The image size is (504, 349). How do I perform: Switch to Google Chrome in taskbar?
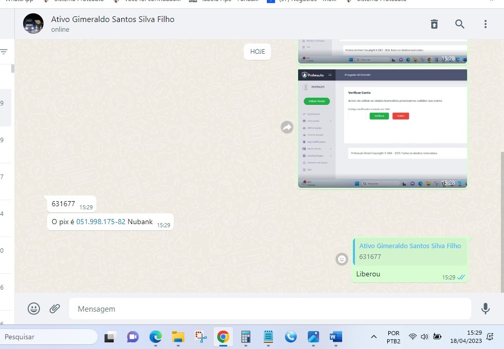click(x=223, y=337)
